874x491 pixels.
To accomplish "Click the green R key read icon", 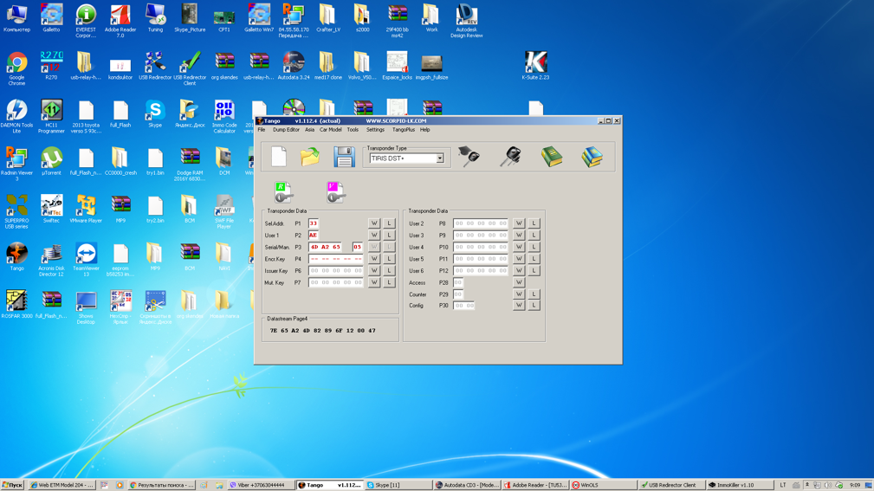I will [x=283, y=192].
